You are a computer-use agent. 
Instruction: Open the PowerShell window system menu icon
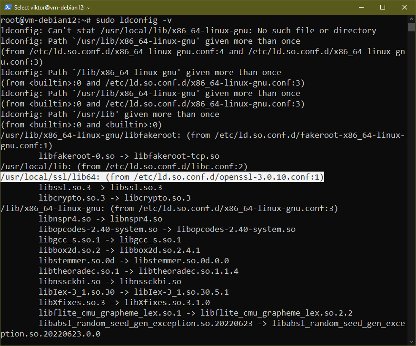(8, 7)
